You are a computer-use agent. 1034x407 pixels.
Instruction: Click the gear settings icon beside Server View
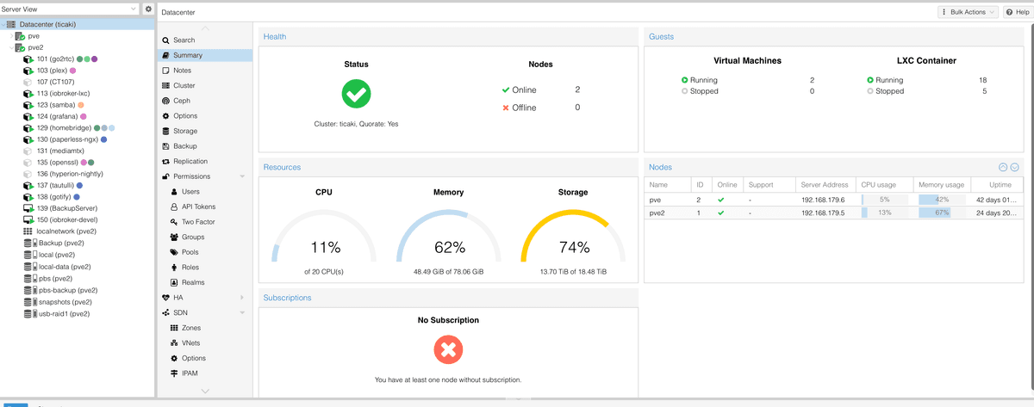tap(148, 9)
